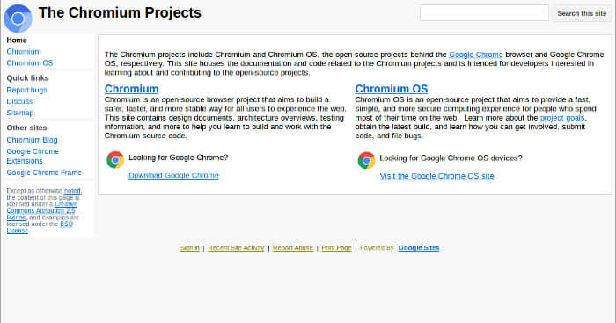The image size is (616, 323).
Task: Click 'Visit the Google Chrome OS site'
Action: (436, 176)
